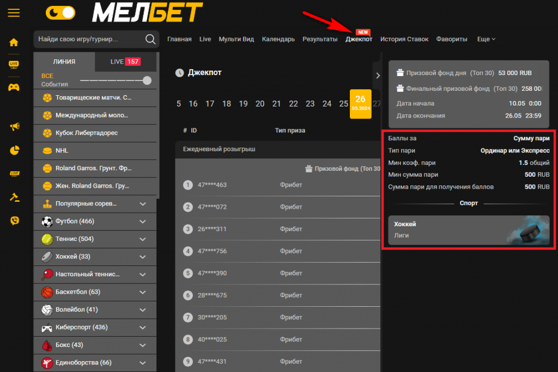Click the martial arts icon
The height and width of the screenshot is (372, 558).
pos(47,363)
